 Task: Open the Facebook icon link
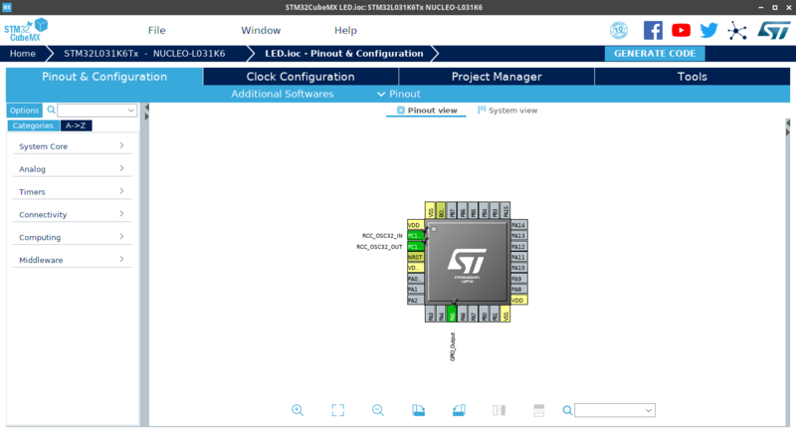click(x=653, y=30)
